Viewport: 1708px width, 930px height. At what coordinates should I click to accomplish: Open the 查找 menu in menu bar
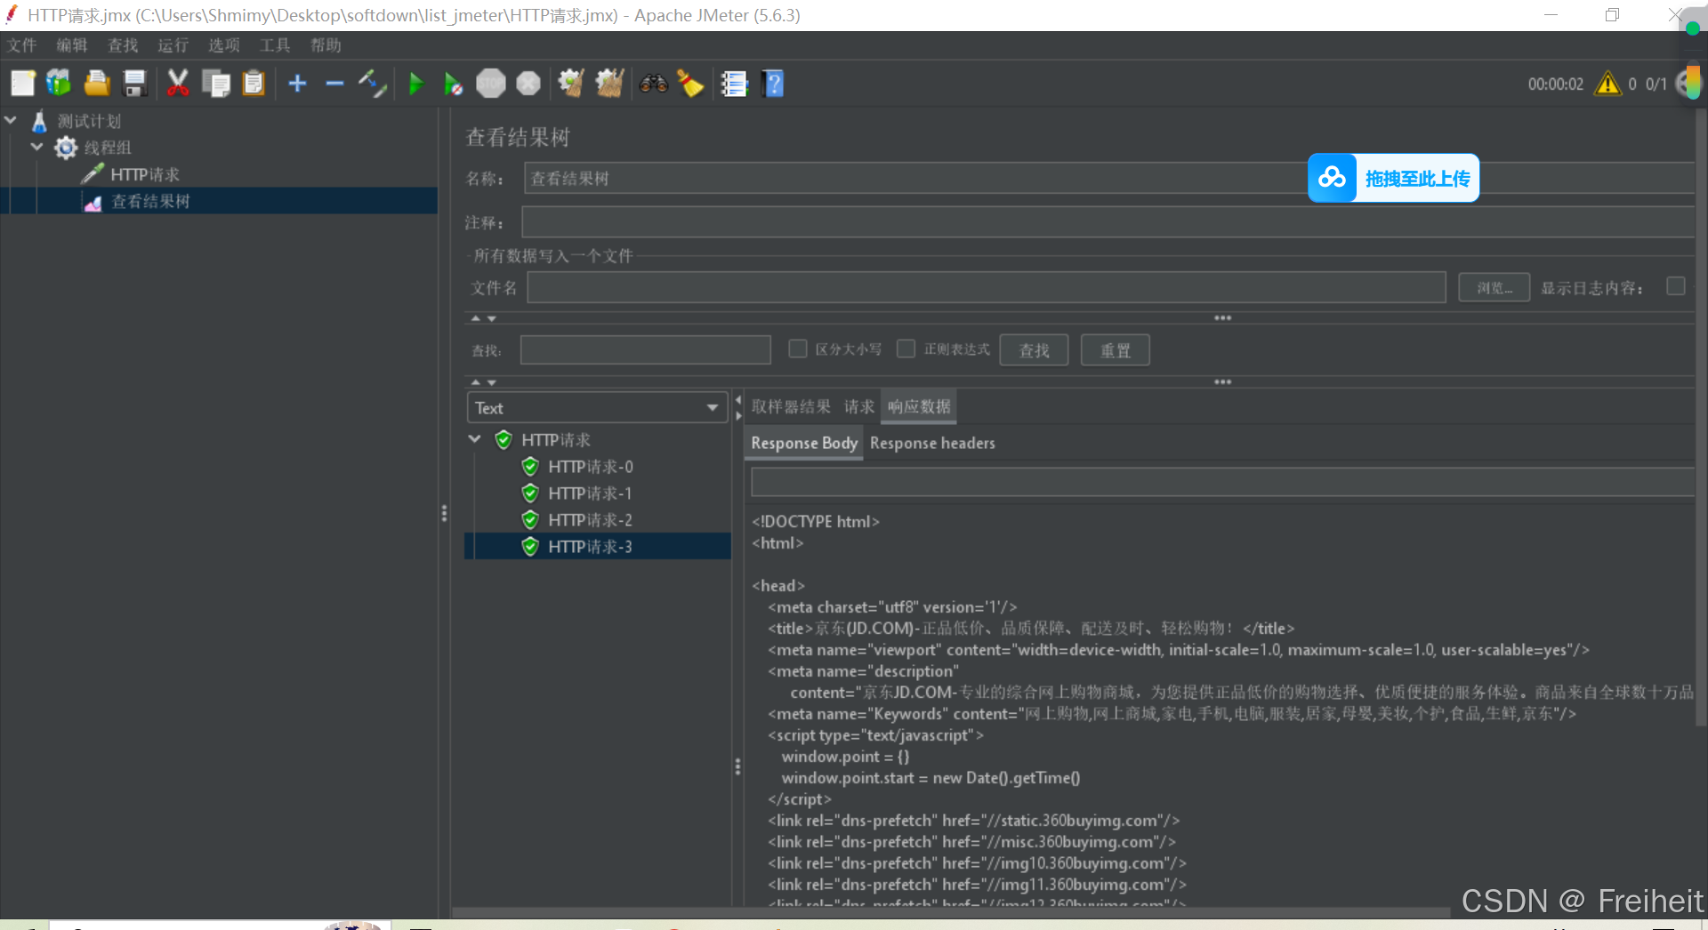pos(123,45)
